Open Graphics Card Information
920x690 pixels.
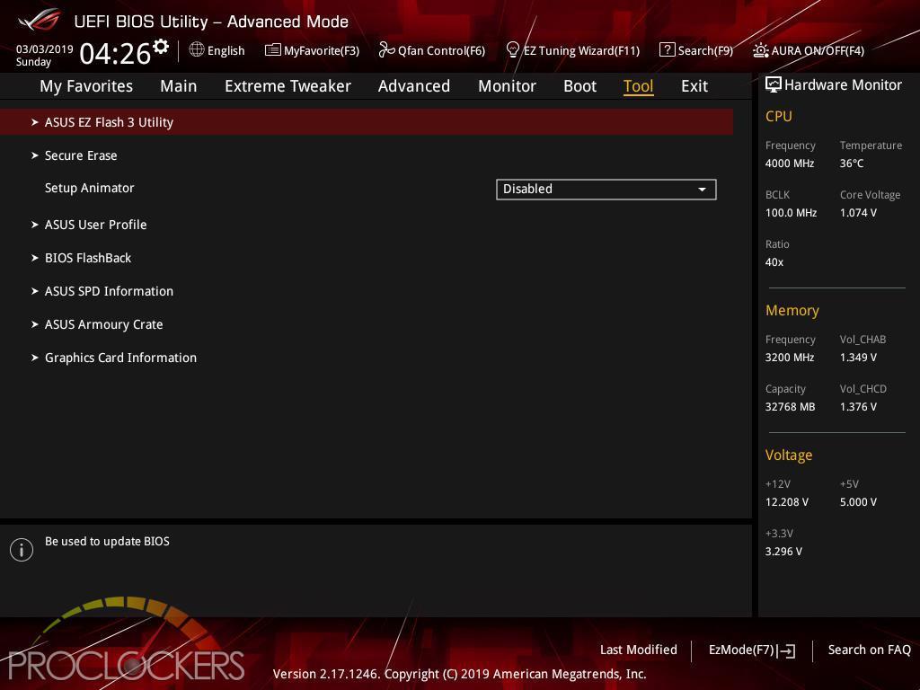(x=121, y=358)
